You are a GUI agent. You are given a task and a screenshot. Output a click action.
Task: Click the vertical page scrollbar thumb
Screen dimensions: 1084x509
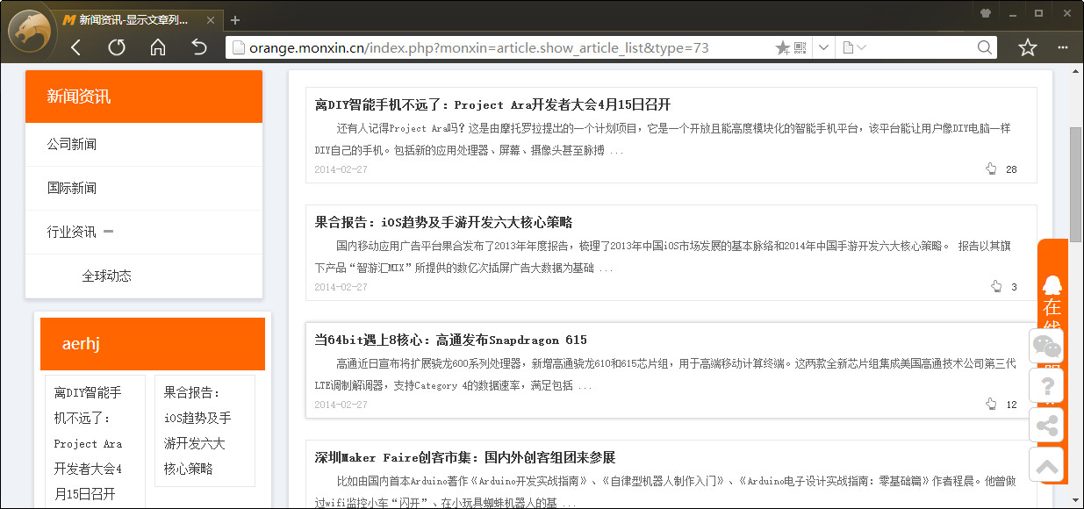(1075, 183)
